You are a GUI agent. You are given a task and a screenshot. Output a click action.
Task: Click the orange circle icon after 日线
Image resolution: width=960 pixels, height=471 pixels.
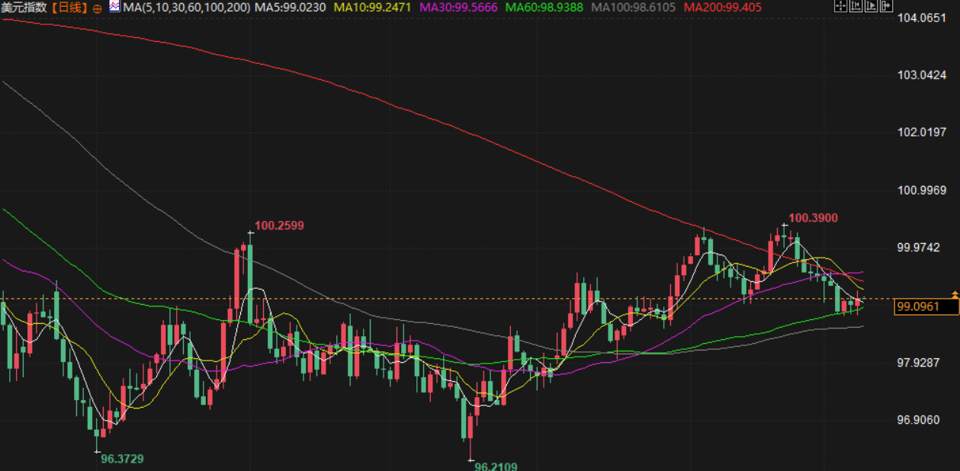pos(98,8)
